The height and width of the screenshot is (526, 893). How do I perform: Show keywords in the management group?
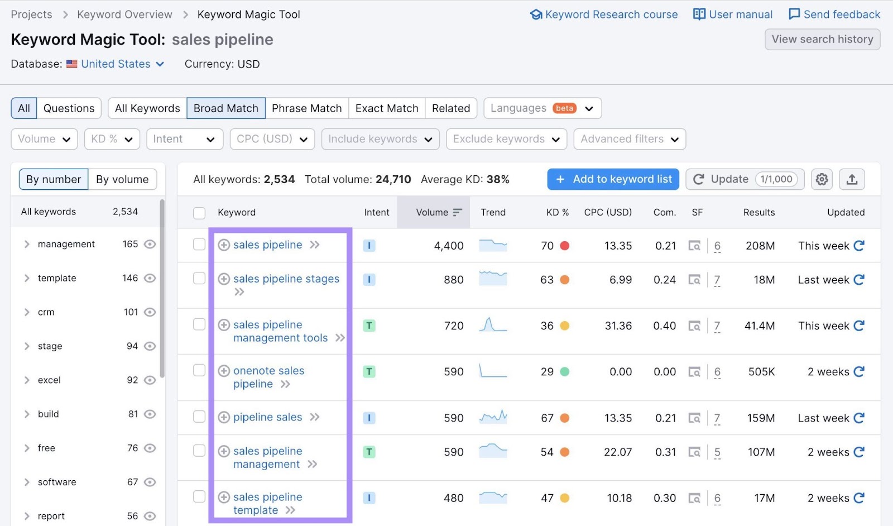click(150, 244)
